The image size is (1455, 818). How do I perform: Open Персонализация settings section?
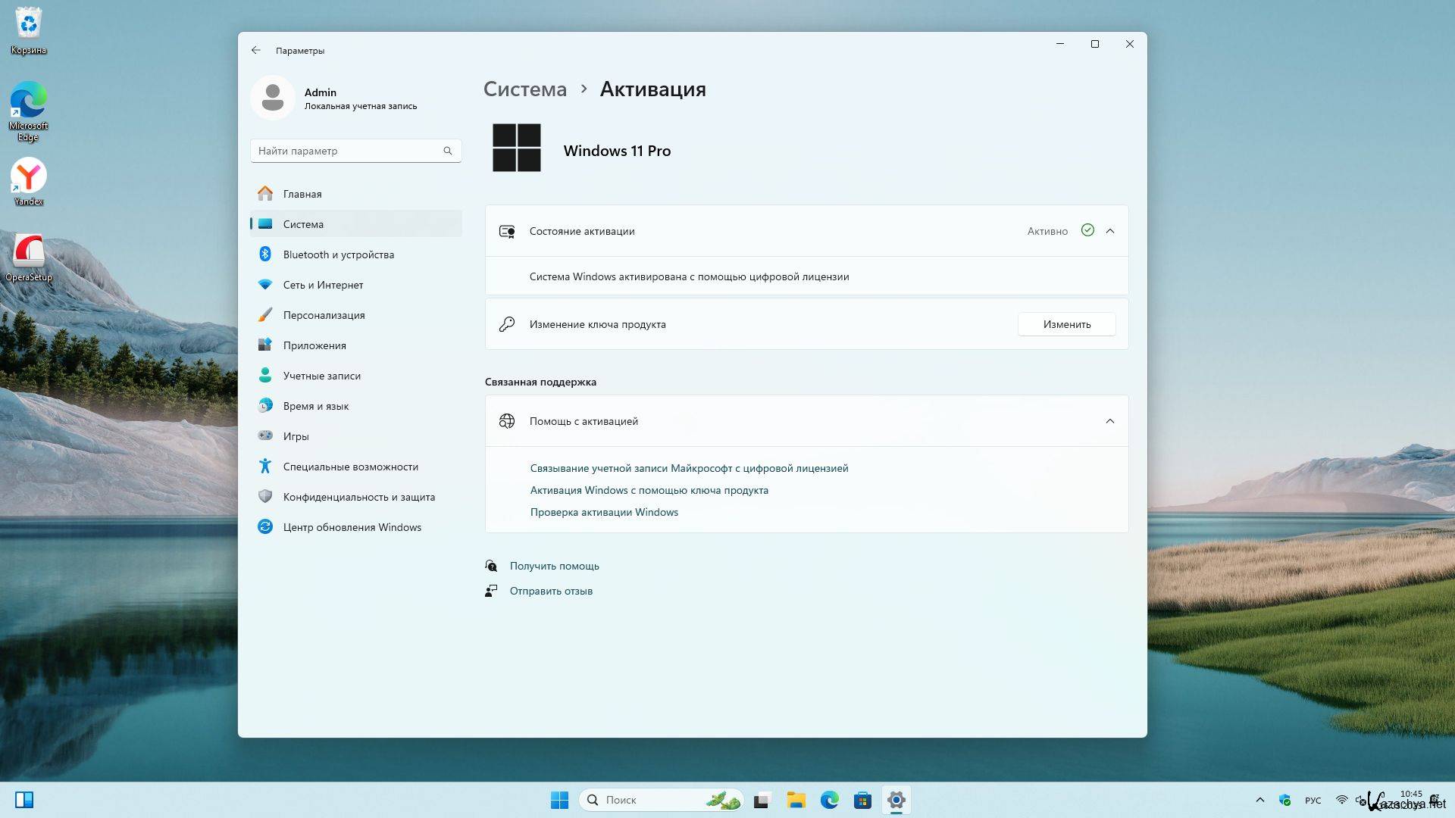pyautogui.click(x=324, y=315)
